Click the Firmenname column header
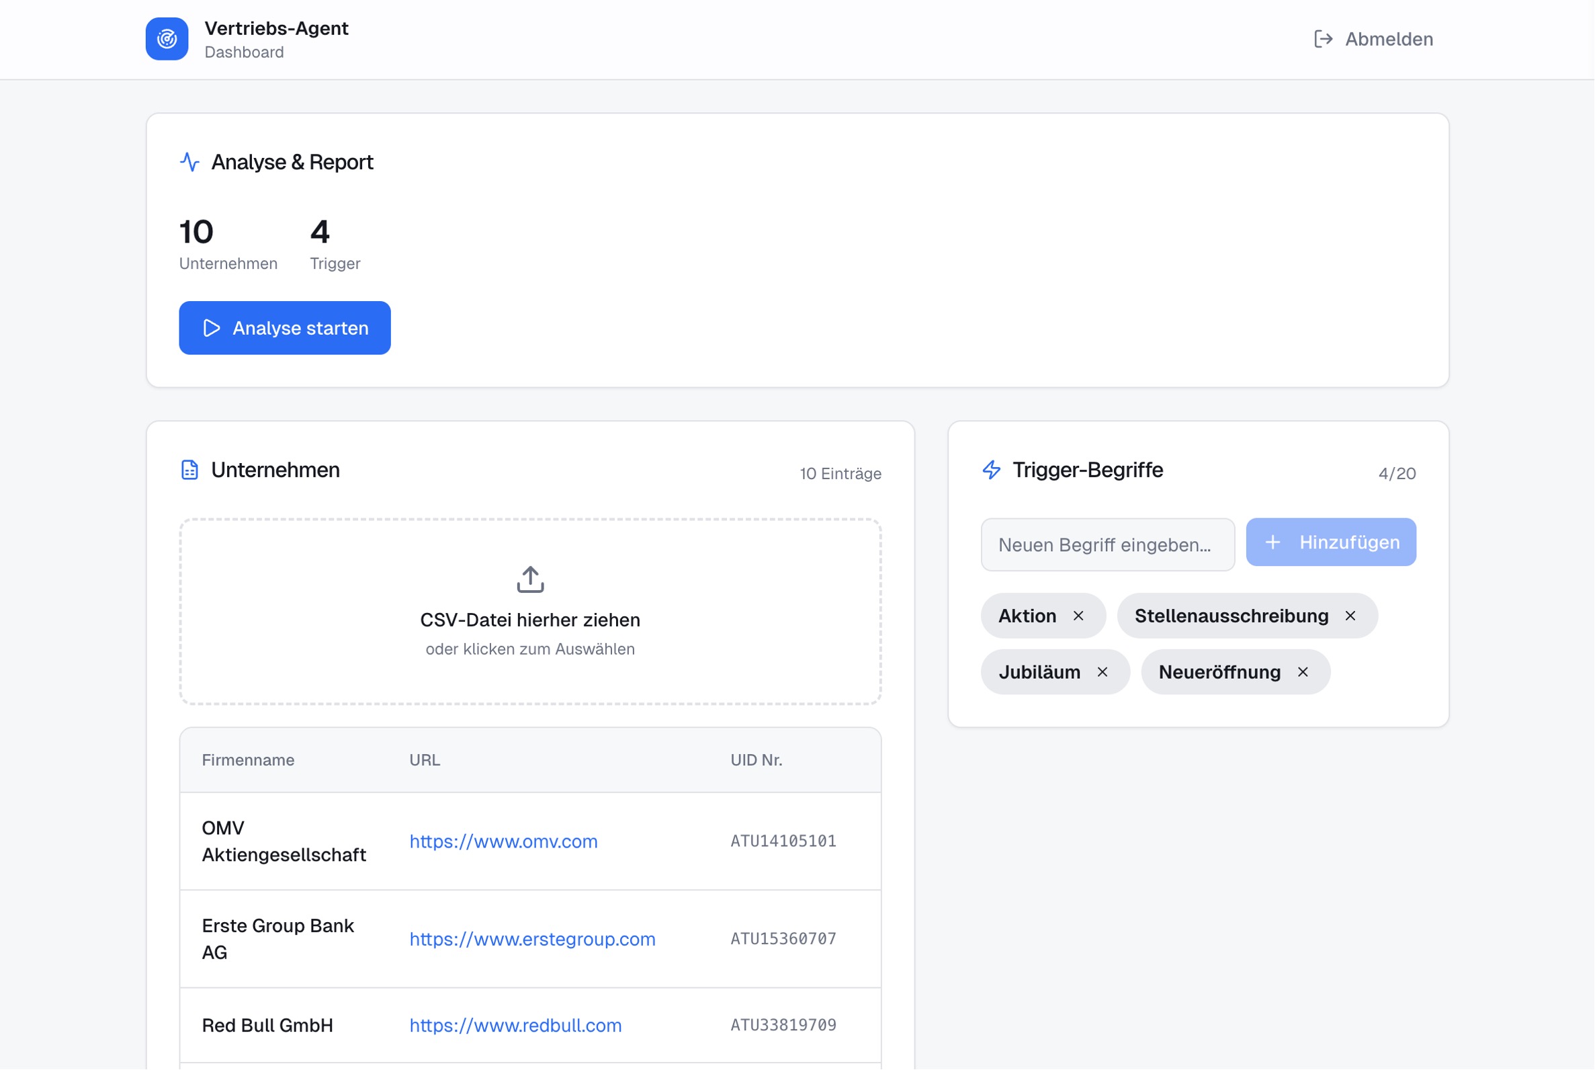The height and width of the screenshot is (1070, 1595). pos(248,759)
